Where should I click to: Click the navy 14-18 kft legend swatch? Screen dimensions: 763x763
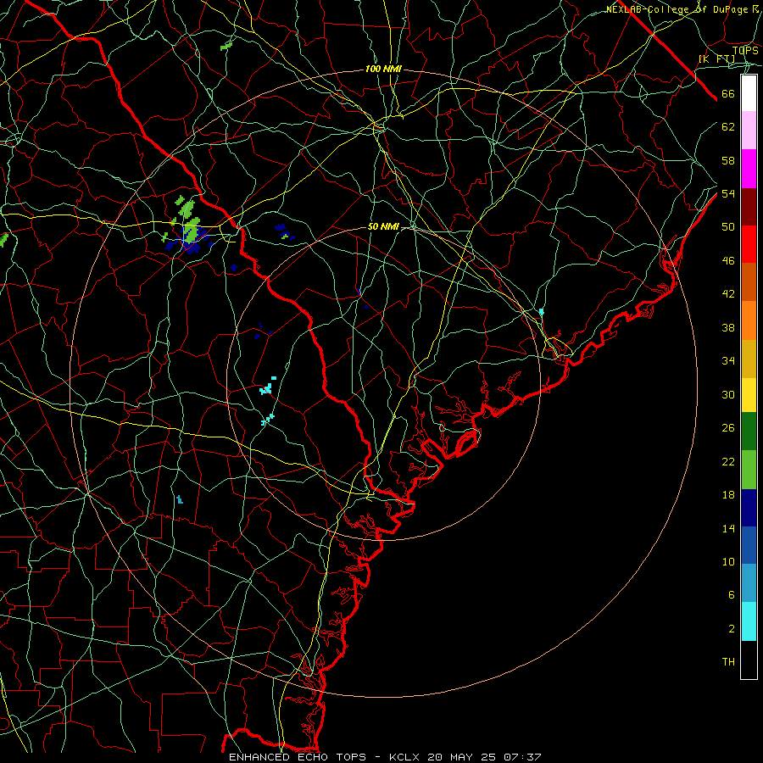[x=749, y=508]
